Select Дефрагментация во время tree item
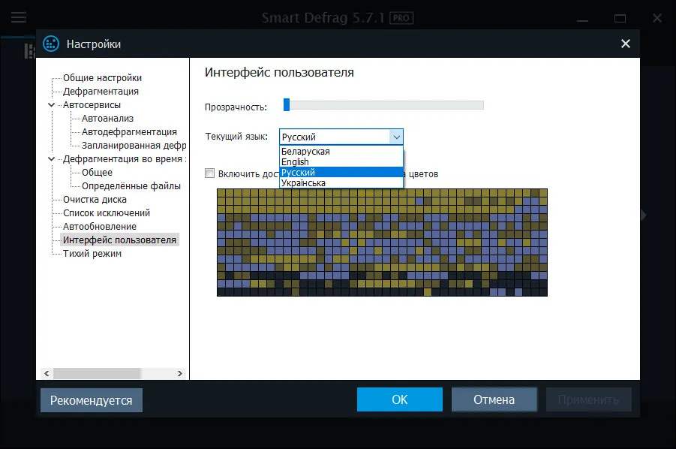Viewport: 676px width, 449px height. (x=124, y=158)
